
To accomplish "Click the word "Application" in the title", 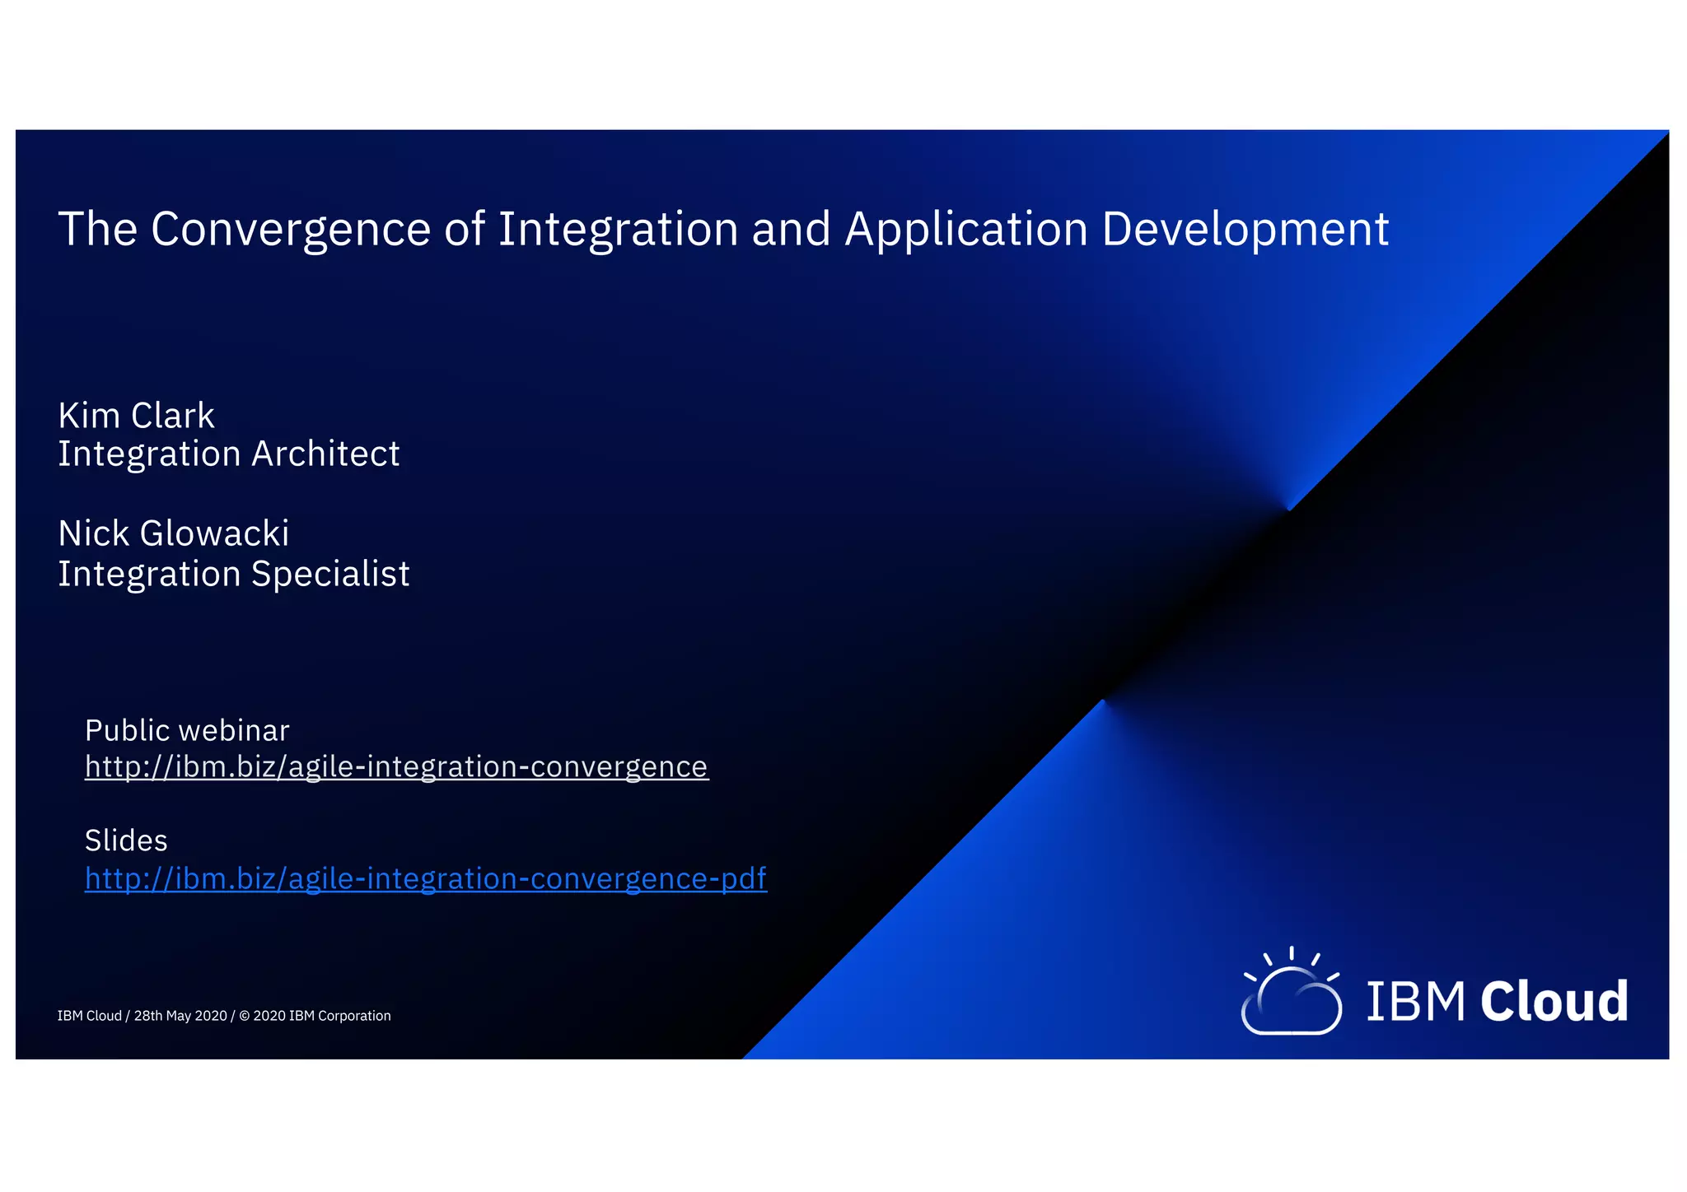I will [965, 229].
